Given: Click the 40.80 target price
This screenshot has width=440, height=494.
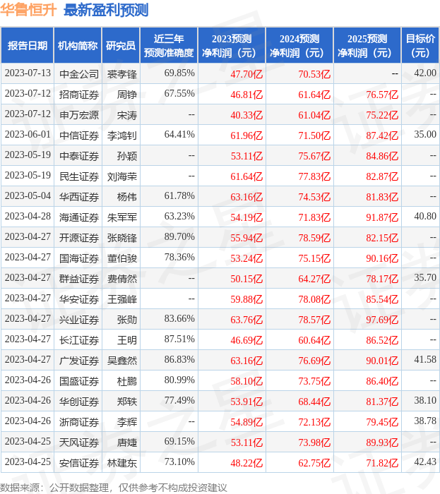Looking at the screenshot, I should tap(425, 217).
